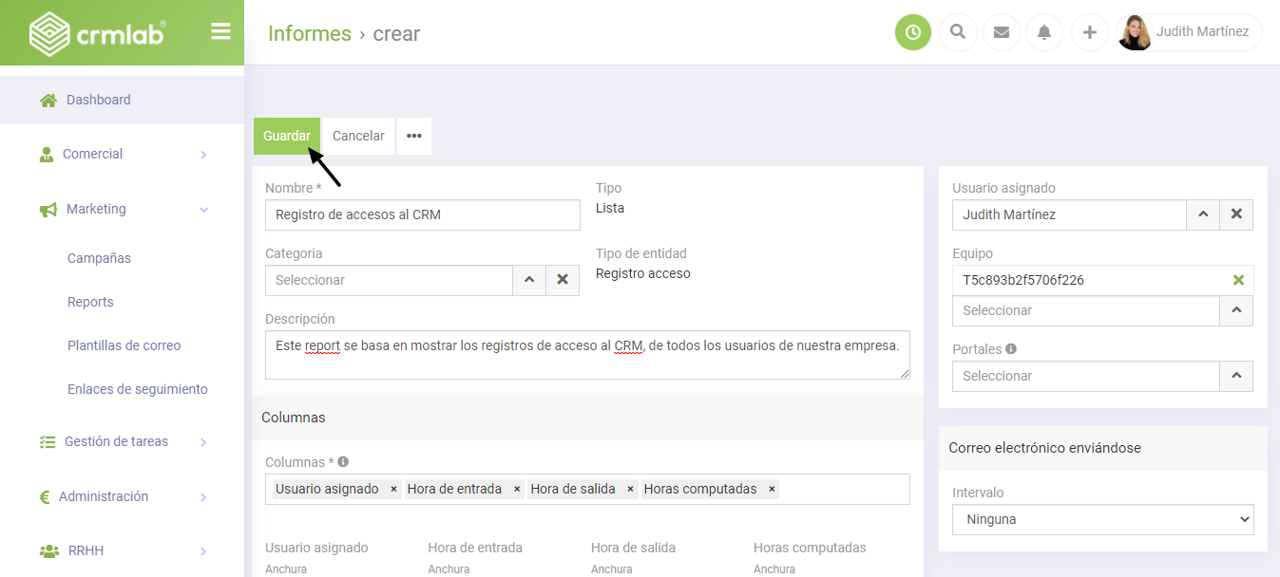This screenshot has width=1280, height=577.
Task: Go to Informes breadcrumb link
Action: (310, 33)
